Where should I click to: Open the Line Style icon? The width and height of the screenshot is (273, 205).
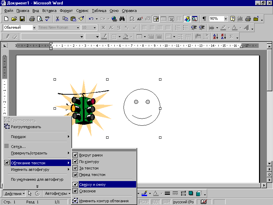pyautogui.click(x=167, y=193)
